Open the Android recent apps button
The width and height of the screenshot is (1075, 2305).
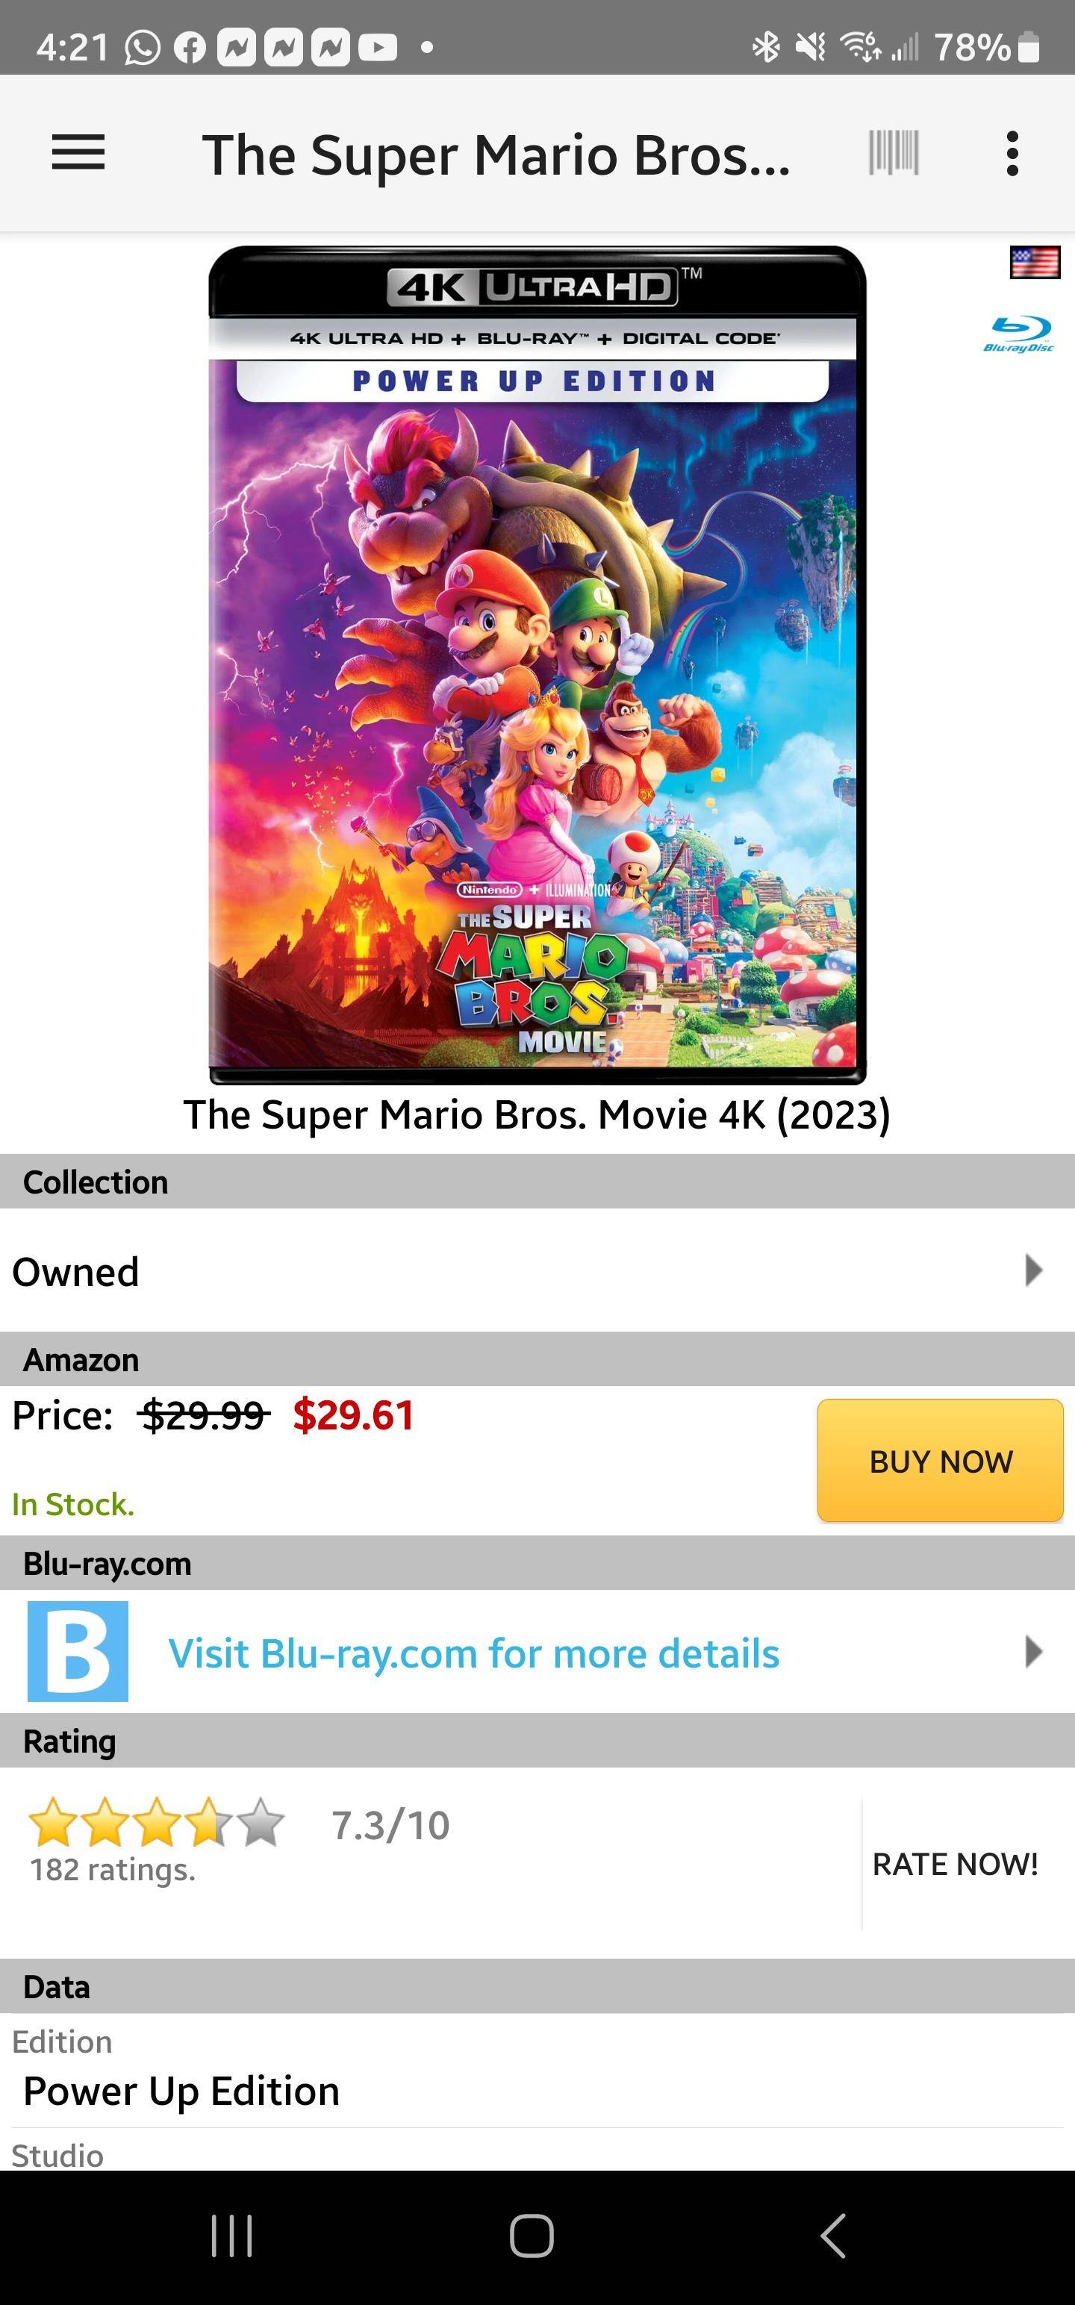click(232, 2236)
